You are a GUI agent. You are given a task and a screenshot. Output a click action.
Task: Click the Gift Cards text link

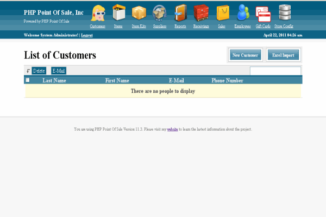pos(263,26)
